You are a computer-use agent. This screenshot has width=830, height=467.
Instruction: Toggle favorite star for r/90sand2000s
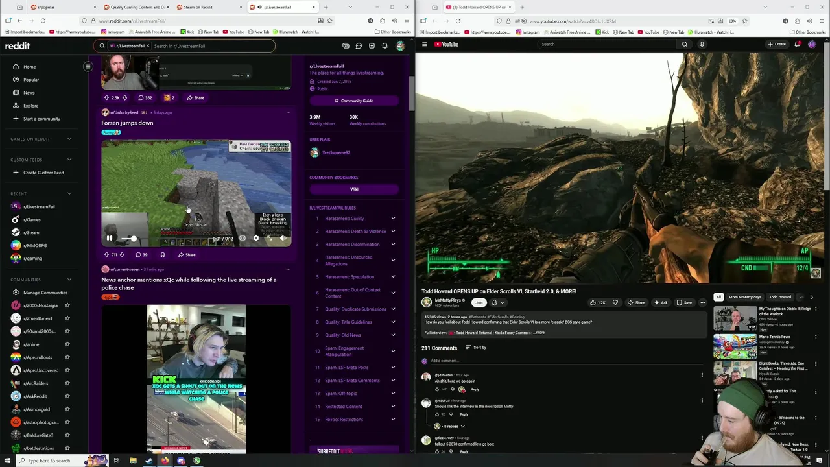click(67, 331)
